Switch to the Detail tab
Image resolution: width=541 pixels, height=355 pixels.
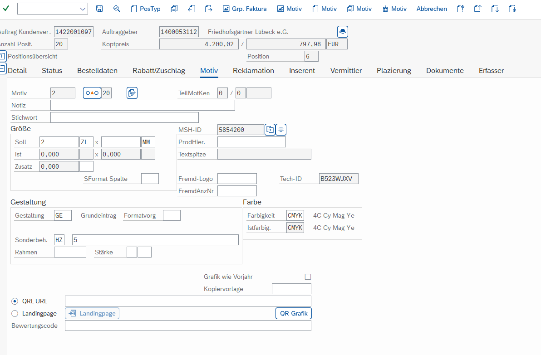[17, 71]
